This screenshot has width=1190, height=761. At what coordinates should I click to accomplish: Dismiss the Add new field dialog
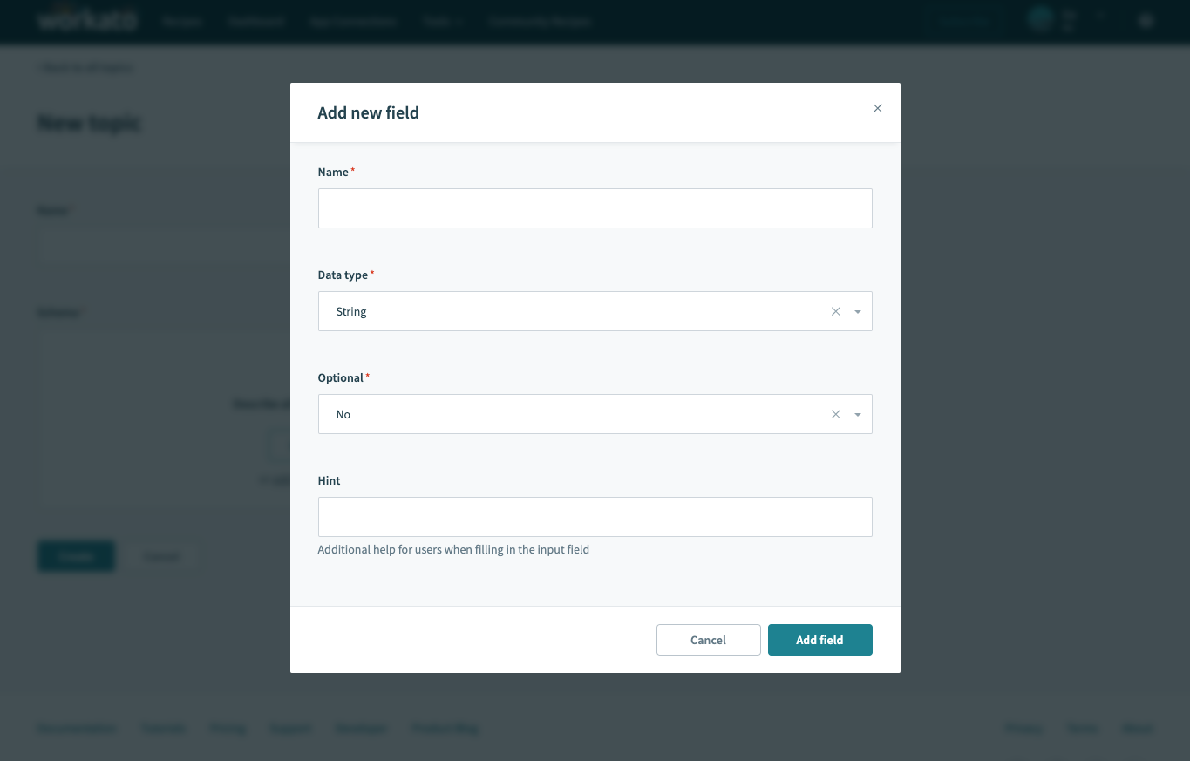(x=877, y=108)
